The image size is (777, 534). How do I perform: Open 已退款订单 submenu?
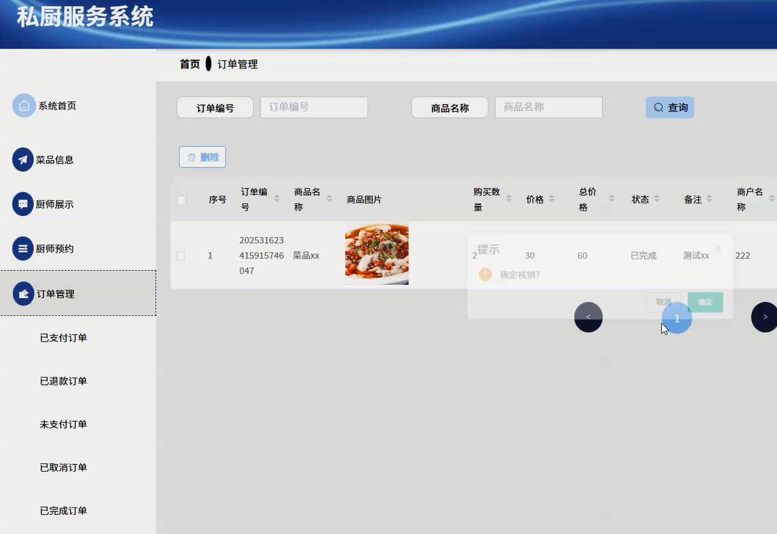click(x=63, y=380)
